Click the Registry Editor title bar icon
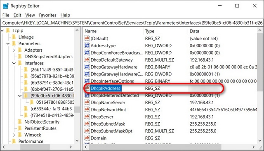The height and width of the screenshot is (151, 264). (x=6, y=6)
